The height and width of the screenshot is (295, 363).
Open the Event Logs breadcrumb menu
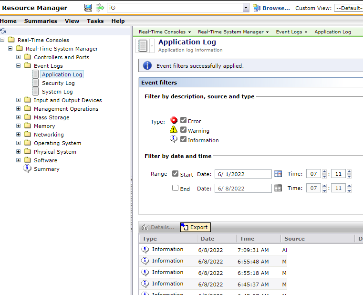[x=291, y=32]
